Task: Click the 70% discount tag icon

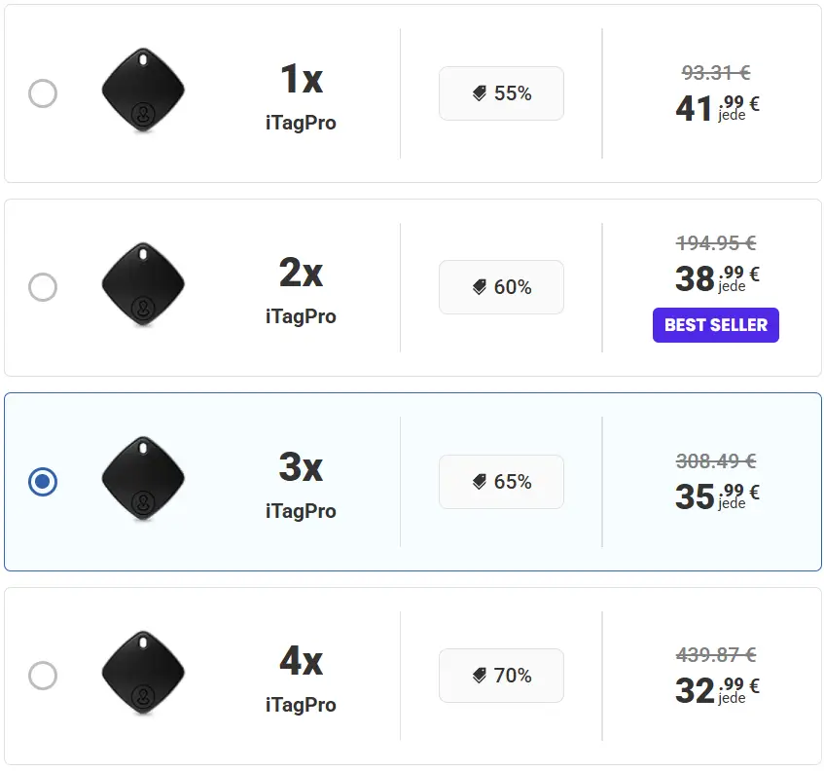Action: coord(480,676)
